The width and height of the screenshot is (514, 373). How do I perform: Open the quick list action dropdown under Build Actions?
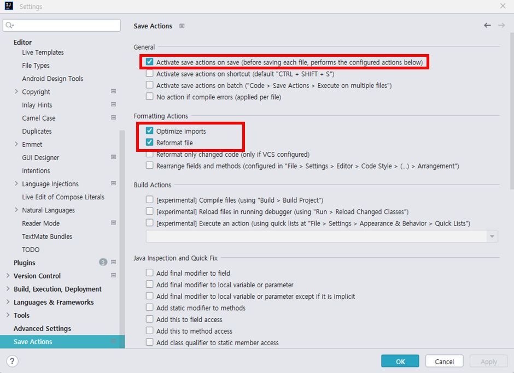point(492,235)
